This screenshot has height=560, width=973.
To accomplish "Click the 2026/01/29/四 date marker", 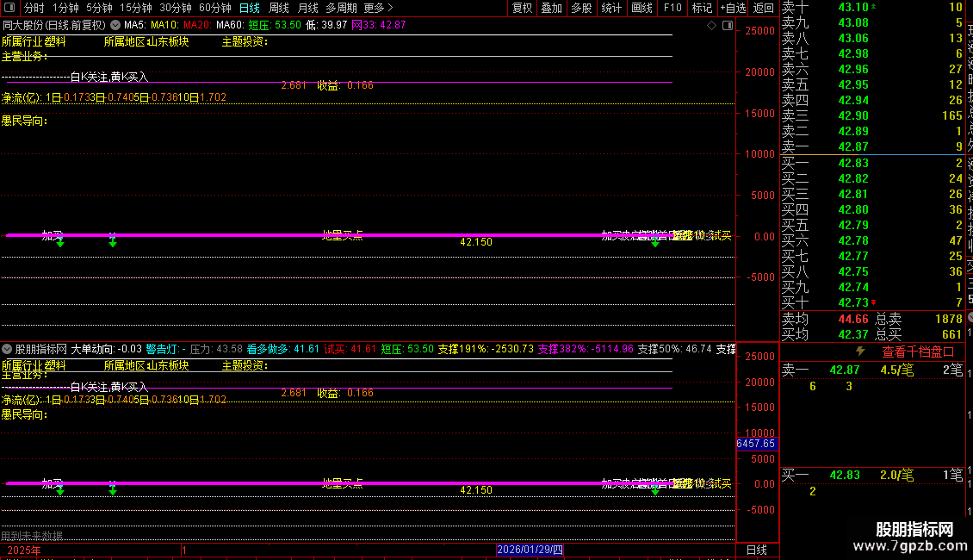I will point(530,550).
